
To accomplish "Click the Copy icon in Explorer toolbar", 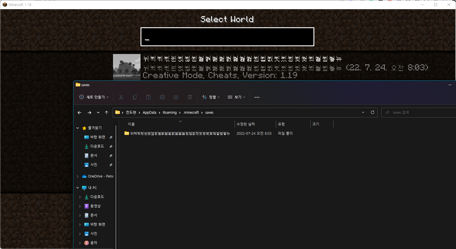I will [x=135, y=97].
